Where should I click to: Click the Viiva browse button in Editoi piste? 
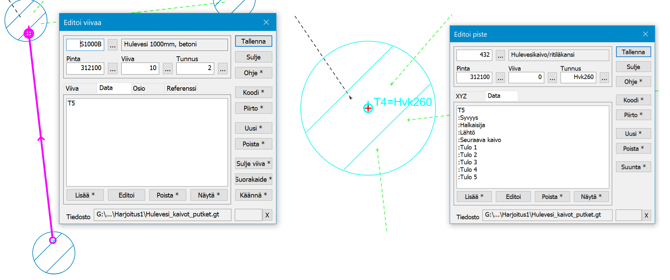point(552,78)
